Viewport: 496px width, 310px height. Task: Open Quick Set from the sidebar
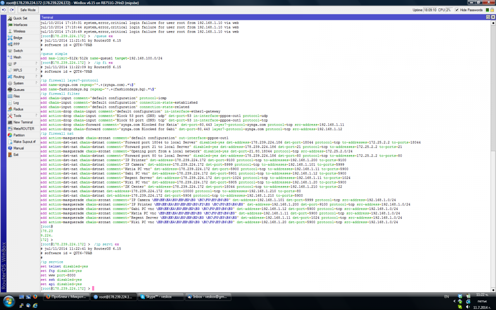click(20, 18)
